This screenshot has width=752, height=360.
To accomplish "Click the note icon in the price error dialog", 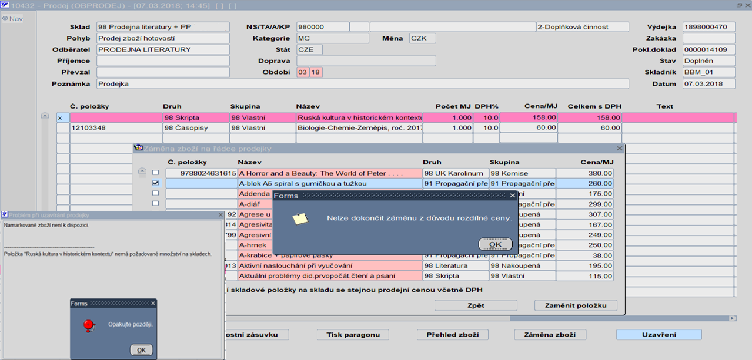I will (x=300, y=218).
